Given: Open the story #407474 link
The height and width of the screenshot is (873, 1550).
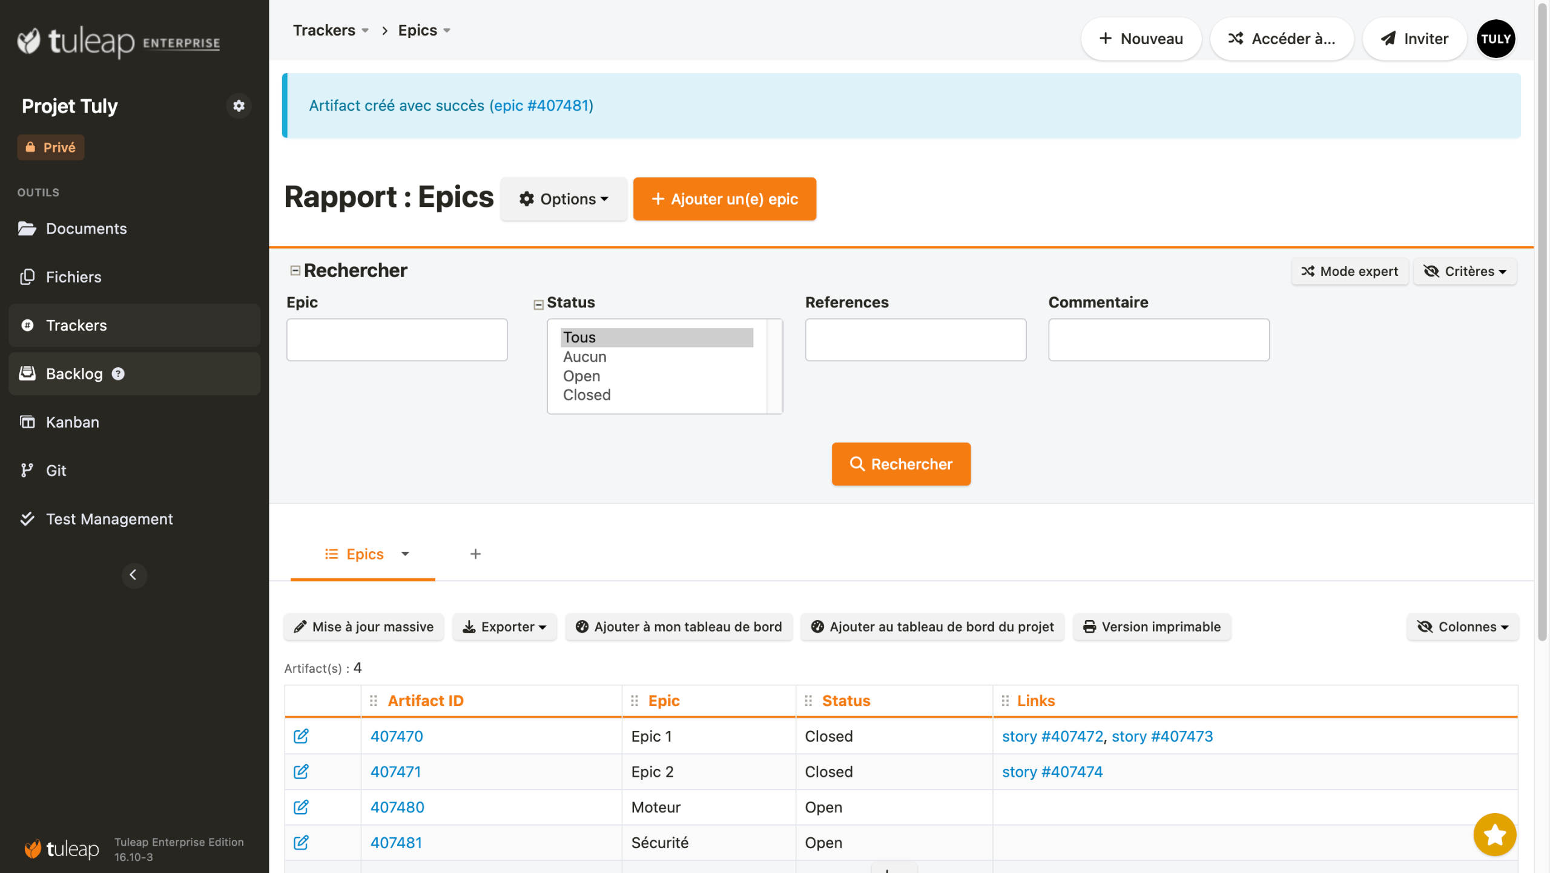Looking at the screenshot, I should 1052,771.
